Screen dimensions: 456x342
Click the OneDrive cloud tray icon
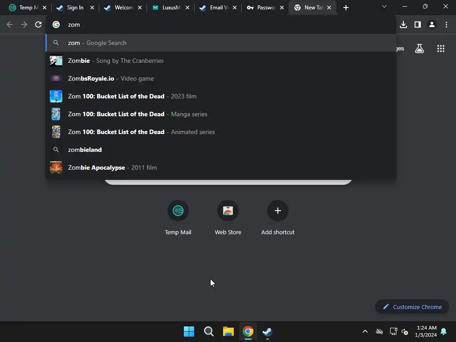coord(379,331)
